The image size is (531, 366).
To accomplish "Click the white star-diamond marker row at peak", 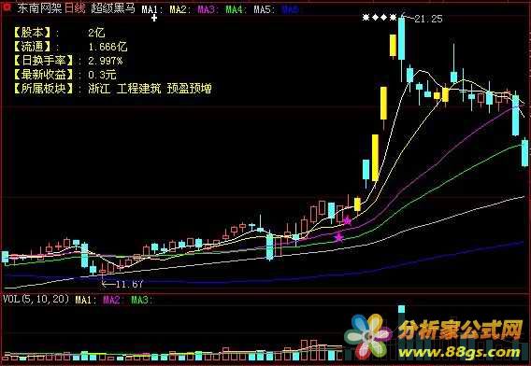I will pyautogui.click(x=380, y=17).
